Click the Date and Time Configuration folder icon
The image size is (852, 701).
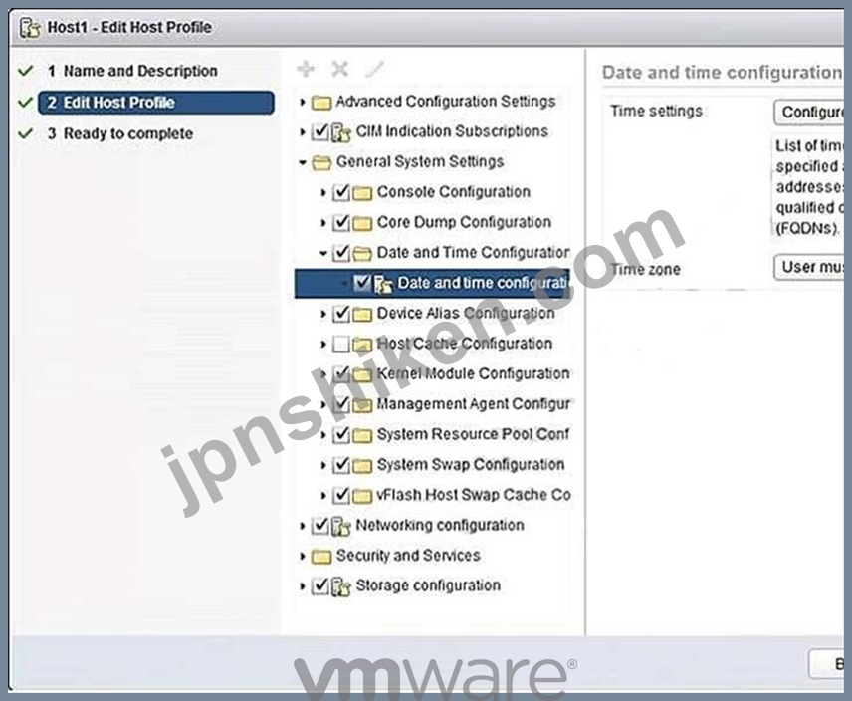click(362, 253)
